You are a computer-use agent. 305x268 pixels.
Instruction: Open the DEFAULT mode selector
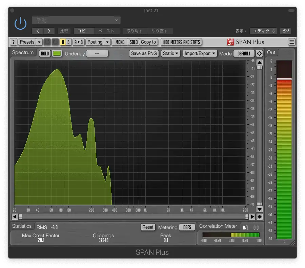point(244,53)
